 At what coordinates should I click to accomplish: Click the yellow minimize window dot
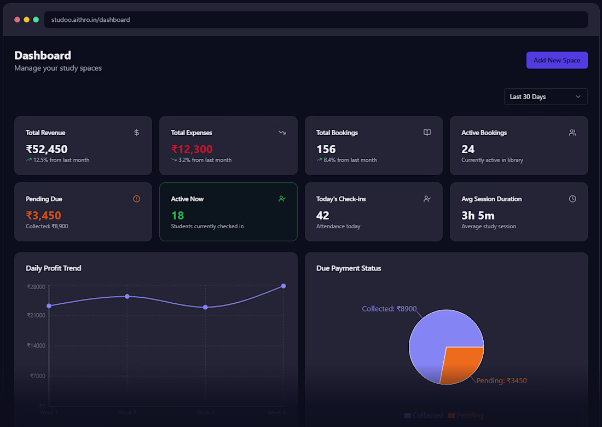point(26,20)
